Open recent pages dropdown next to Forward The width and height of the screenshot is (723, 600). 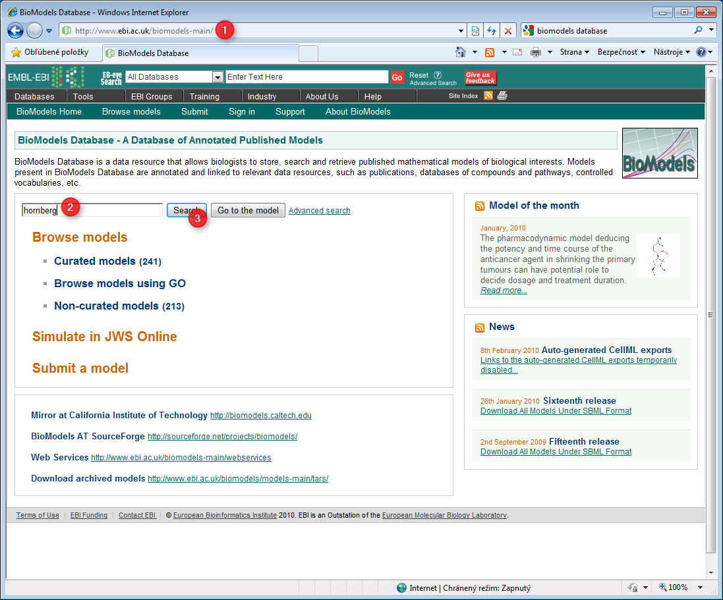coord(49,31)
